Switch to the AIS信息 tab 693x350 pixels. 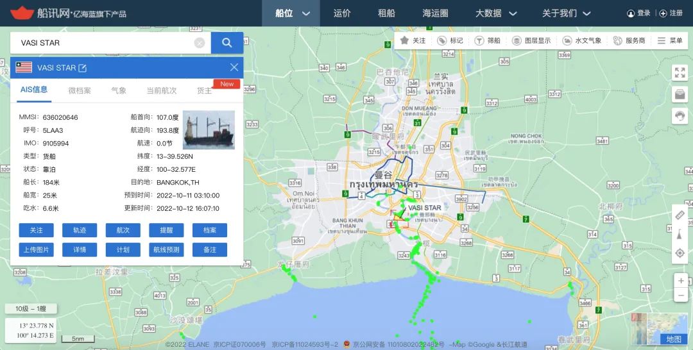click(x=34, y=90)
